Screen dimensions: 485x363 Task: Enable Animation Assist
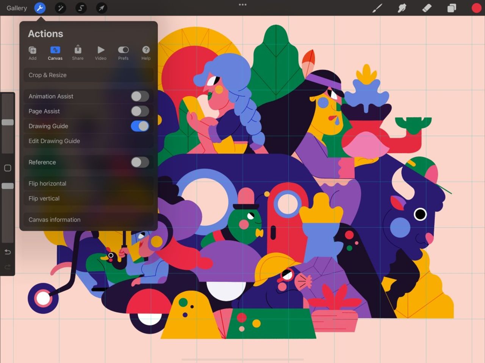point(140,96)
